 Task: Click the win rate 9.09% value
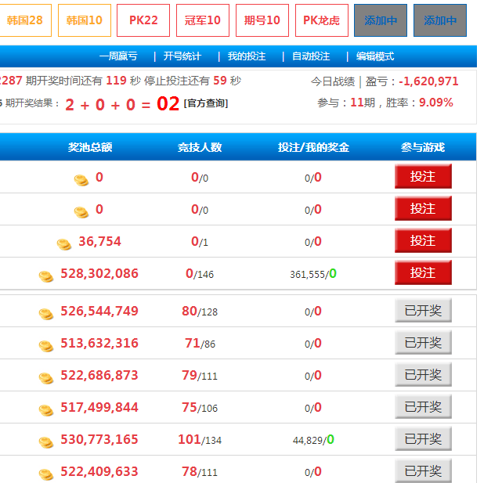tap(436, 103)
